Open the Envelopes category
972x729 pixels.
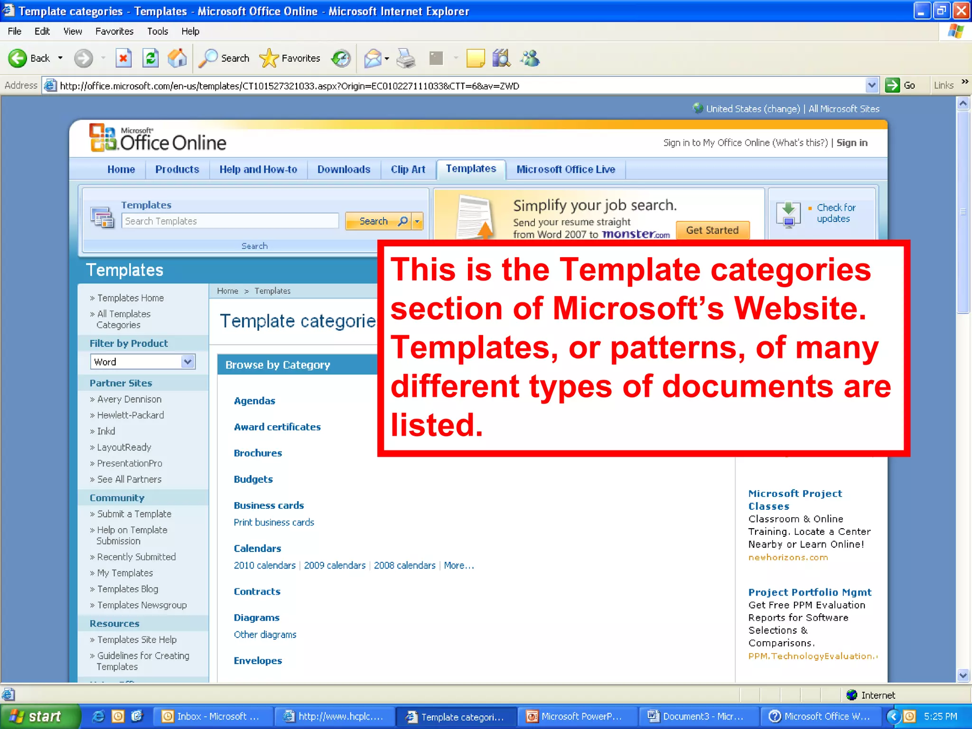pyautogui.click(x=258, y=661)
